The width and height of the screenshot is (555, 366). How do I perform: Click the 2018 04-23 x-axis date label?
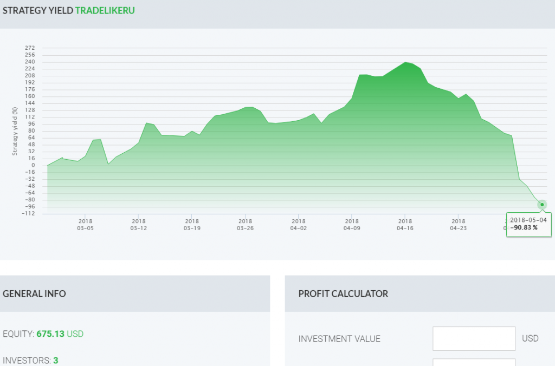pyautogui.click(x=458, y=225)
